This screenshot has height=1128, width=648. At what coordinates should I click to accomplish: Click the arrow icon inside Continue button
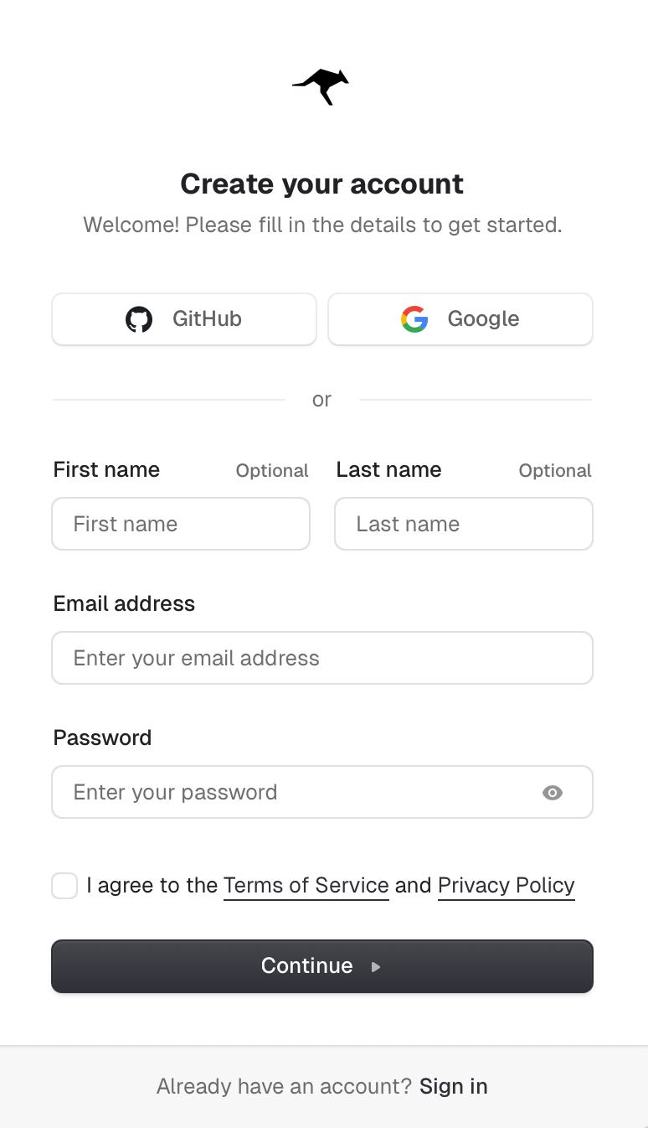[374, 966]
